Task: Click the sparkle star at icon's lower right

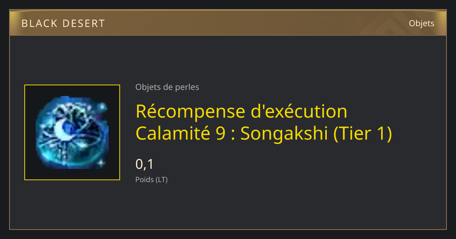Action: tap(101, 162)
